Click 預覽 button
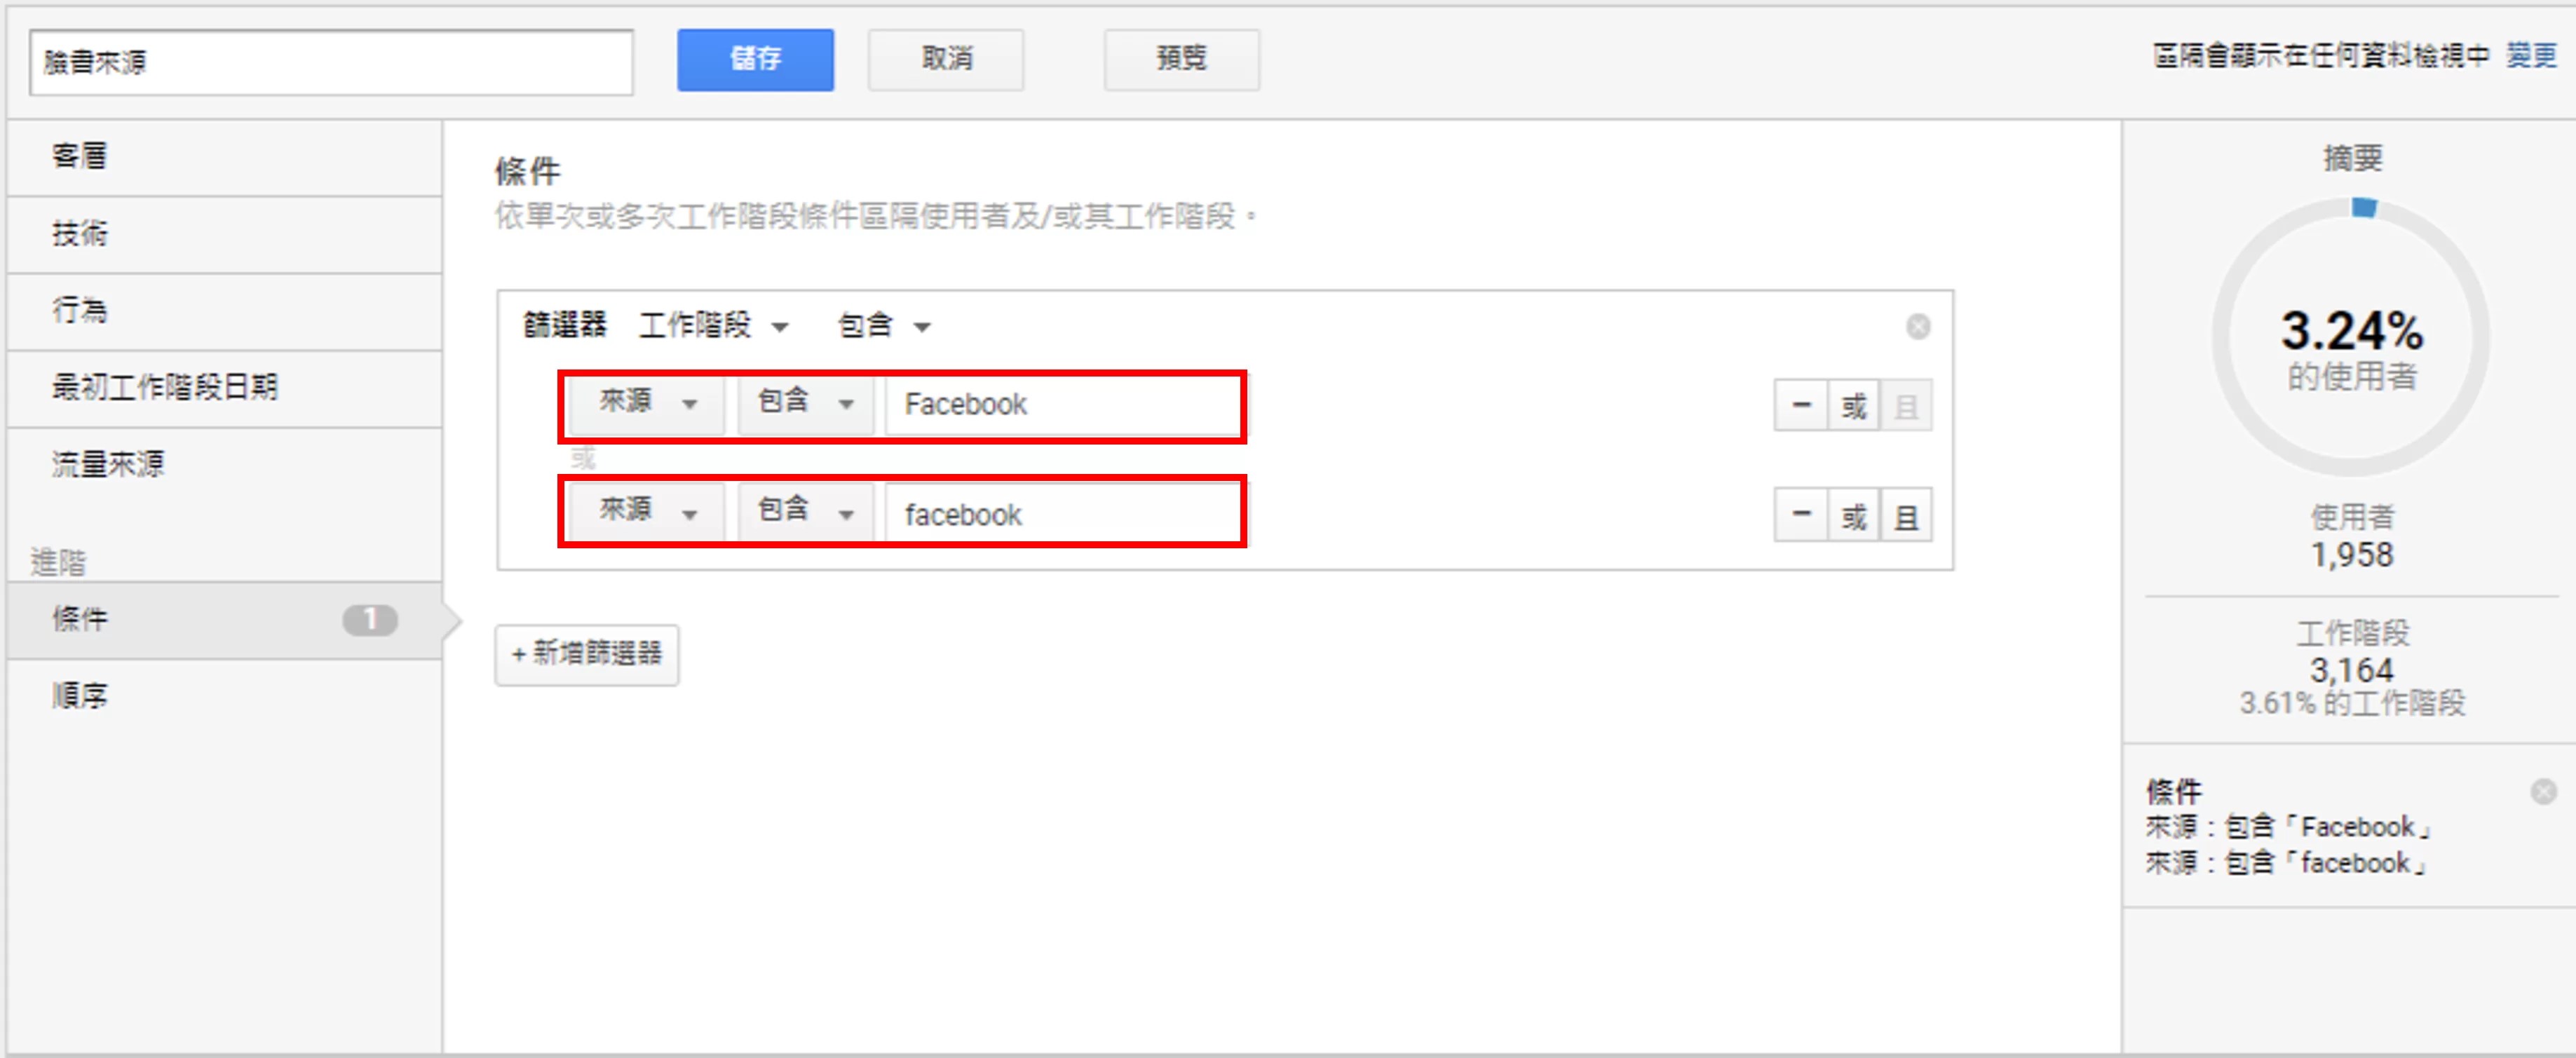The height and width of the screenshot is (1058, 2576). click(1181, 59)
